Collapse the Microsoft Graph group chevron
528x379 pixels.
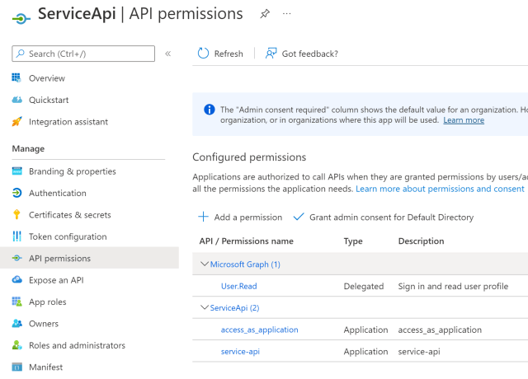[x=204, y=264]
